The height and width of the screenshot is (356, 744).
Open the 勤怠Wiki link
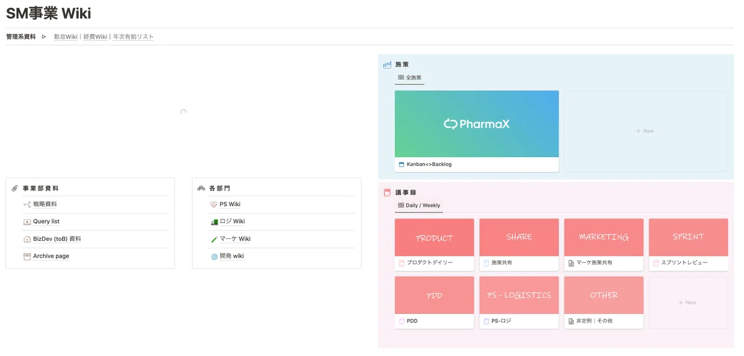click(x=66, y=37)
